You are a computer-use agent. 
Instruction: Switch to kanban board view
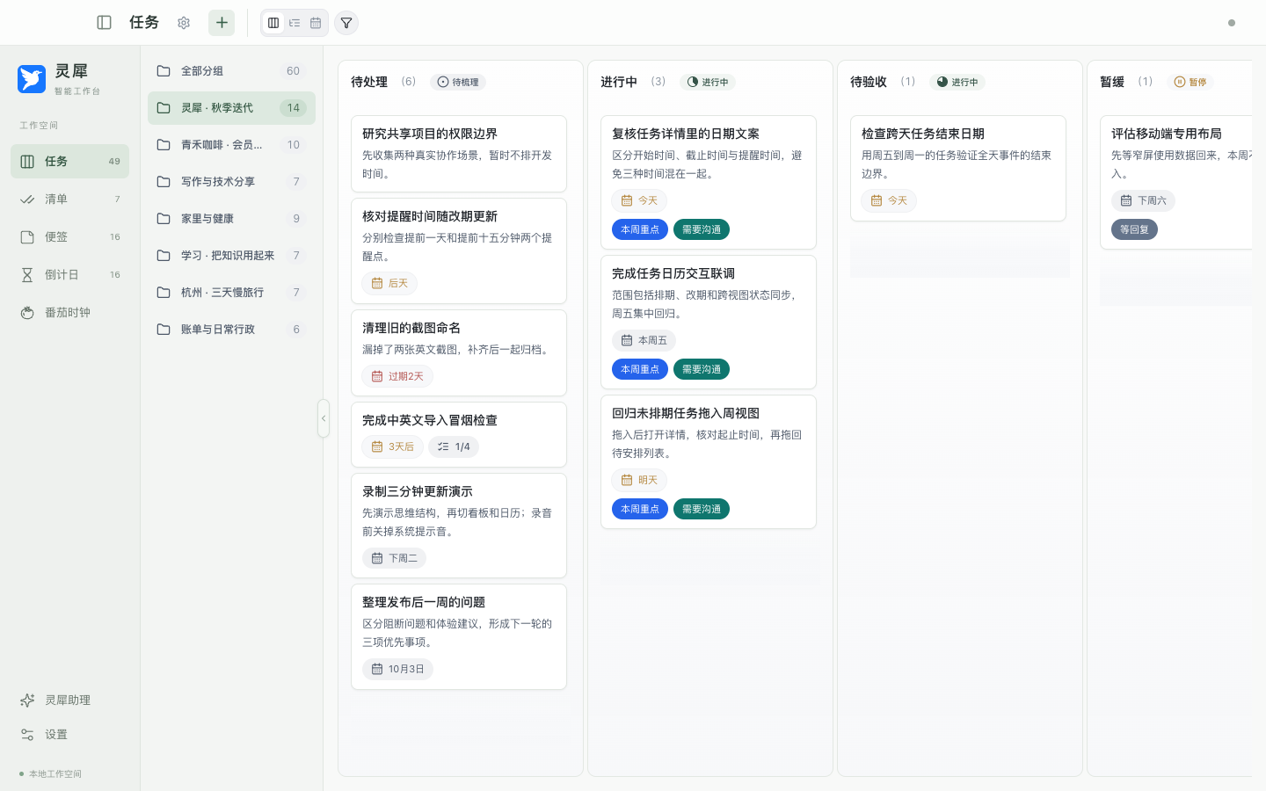tap(273, 23)
